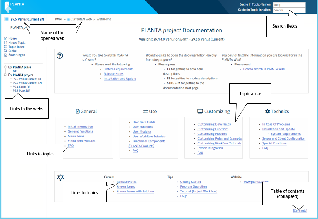318x219 pixels.
Task: Click the Suche magnifier icon
Action: (6, 51)
